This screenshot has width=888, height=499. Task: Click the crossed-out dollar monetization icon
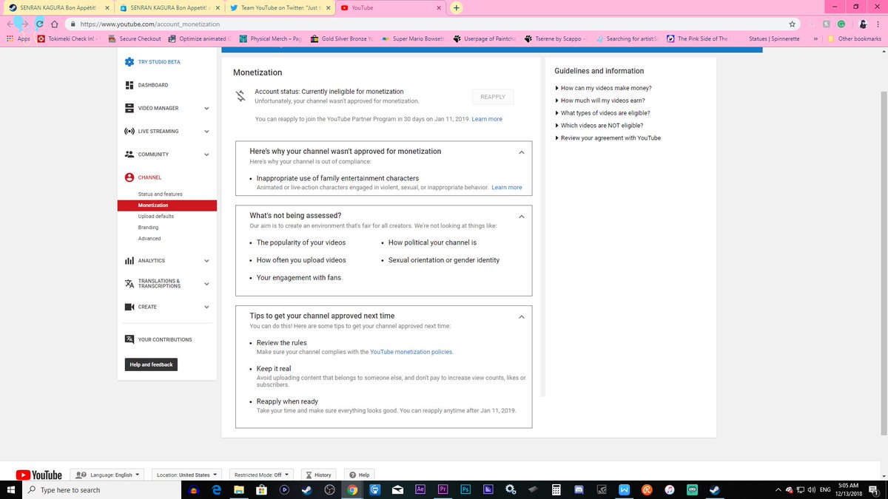click(x=240, y=96)
